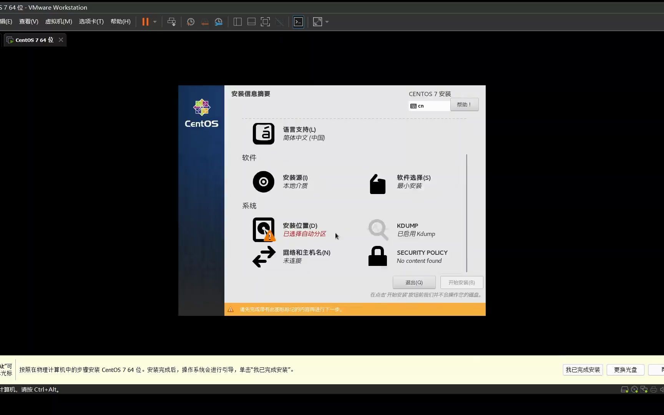Screen dimensions: 664x415
Task: Click the 帮助! button in the installer
Action: click(x=464, y=104)
